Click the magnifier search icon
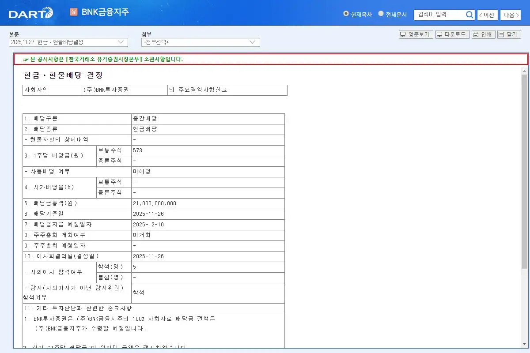Viewport: 530px width, 353px height. [469, 15]
